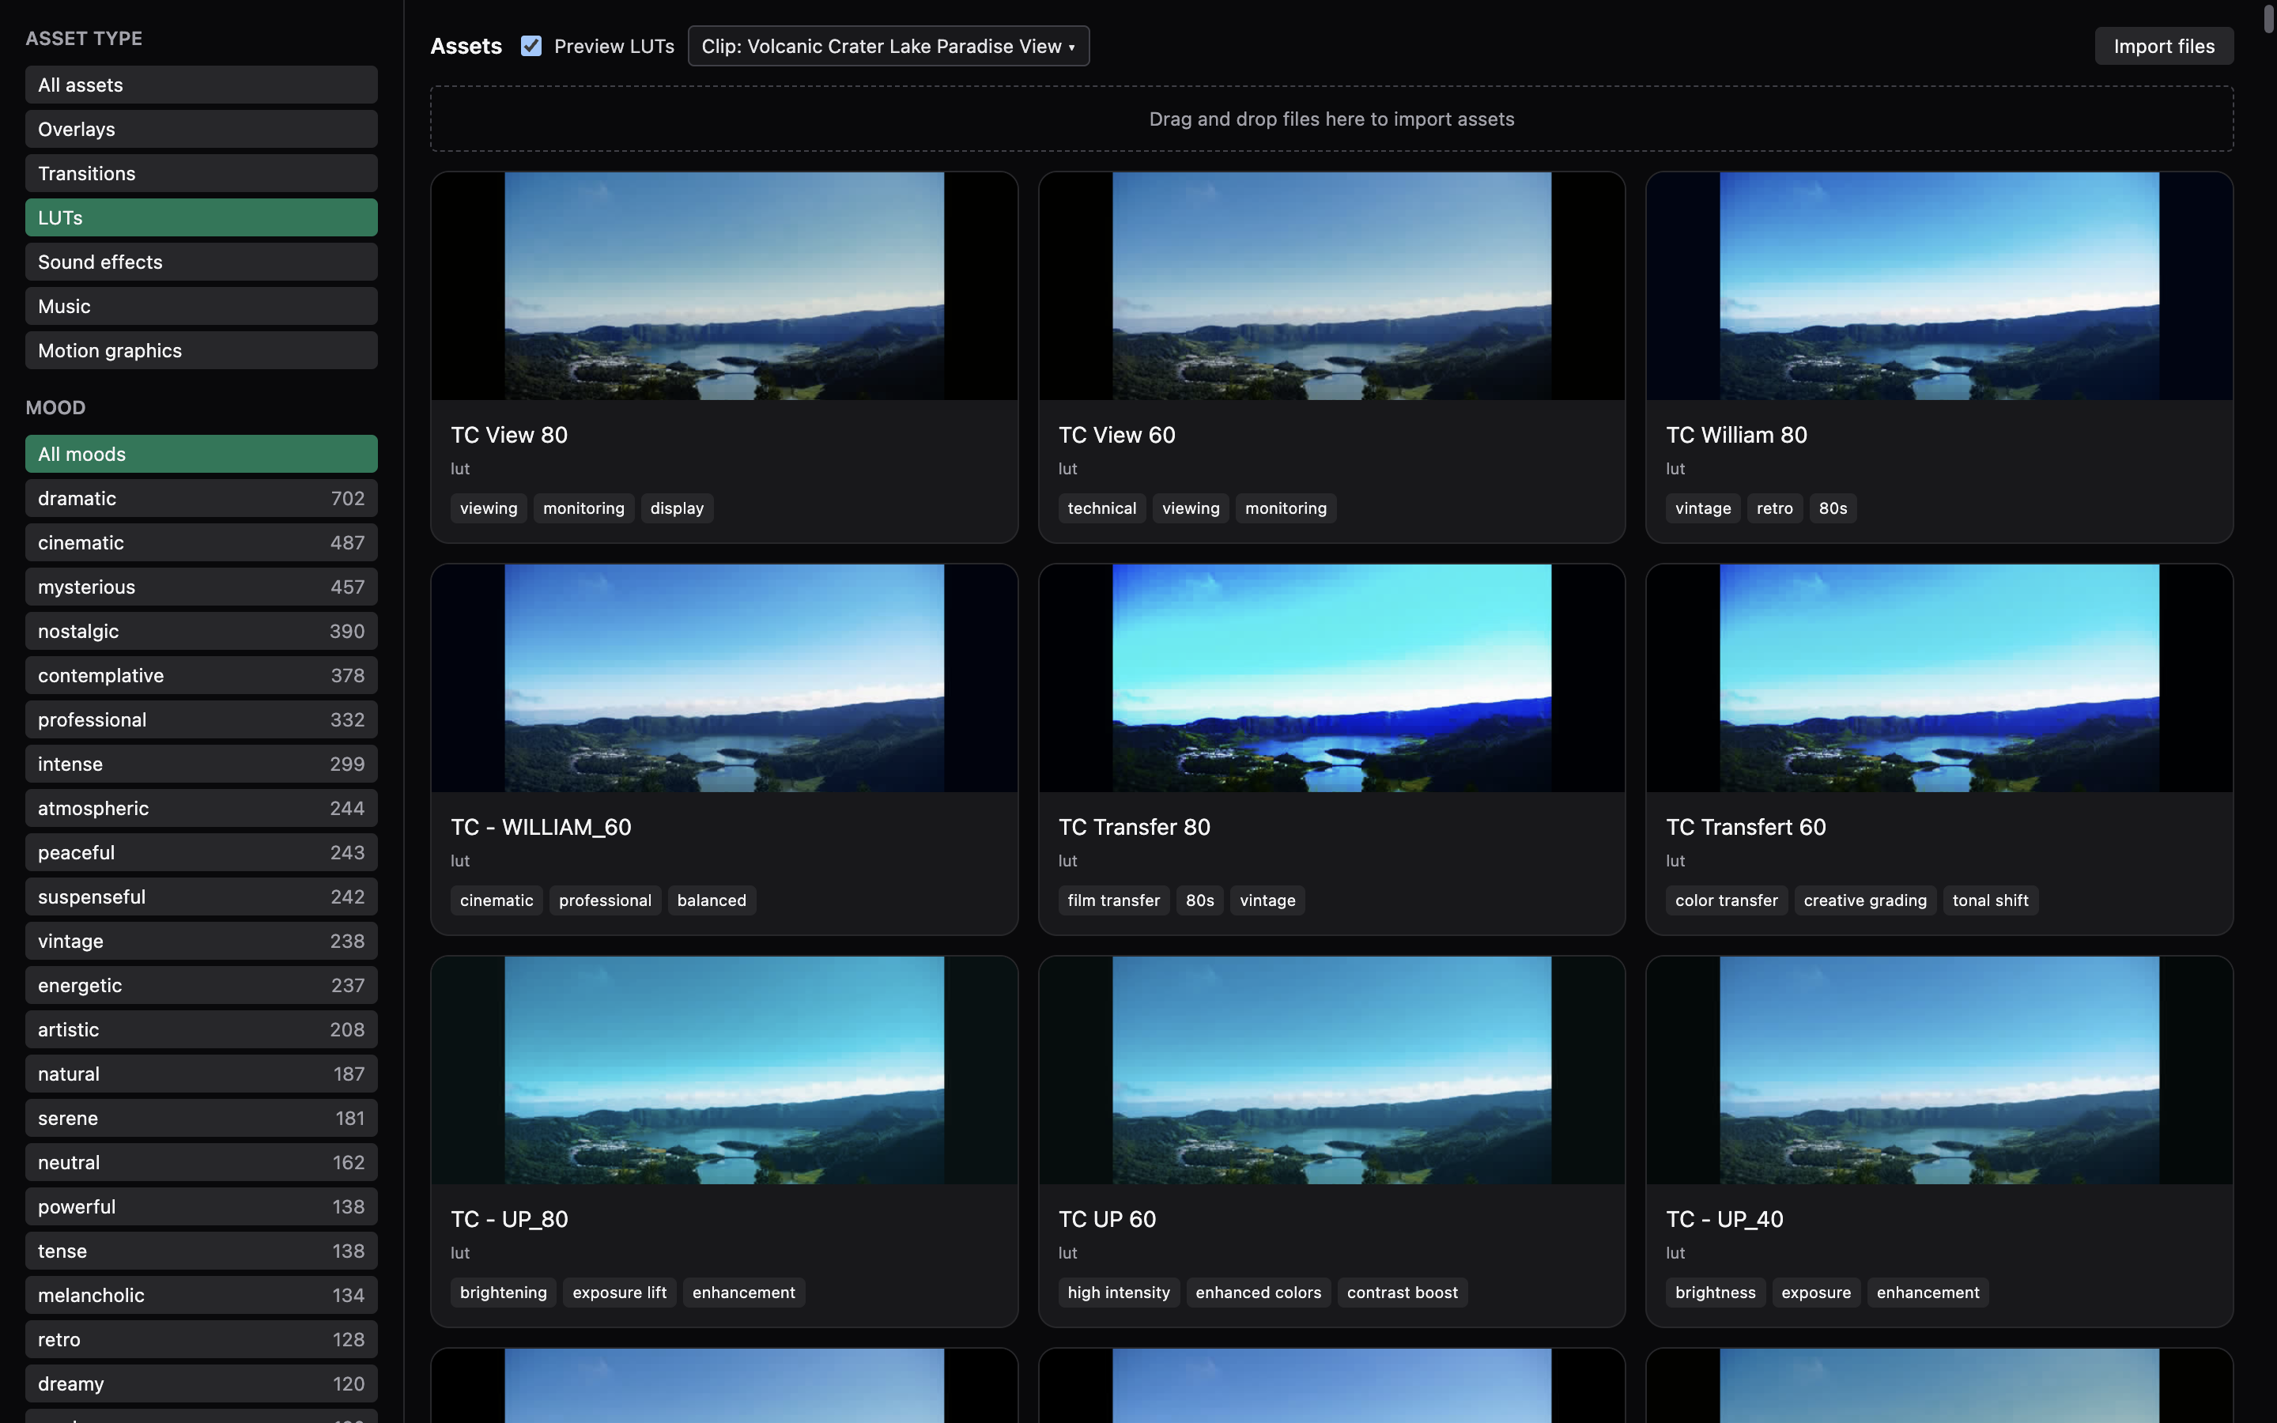Filter by dramatic mood
This screenshot has width=2277, height=1423.
(x=202, y=498)
